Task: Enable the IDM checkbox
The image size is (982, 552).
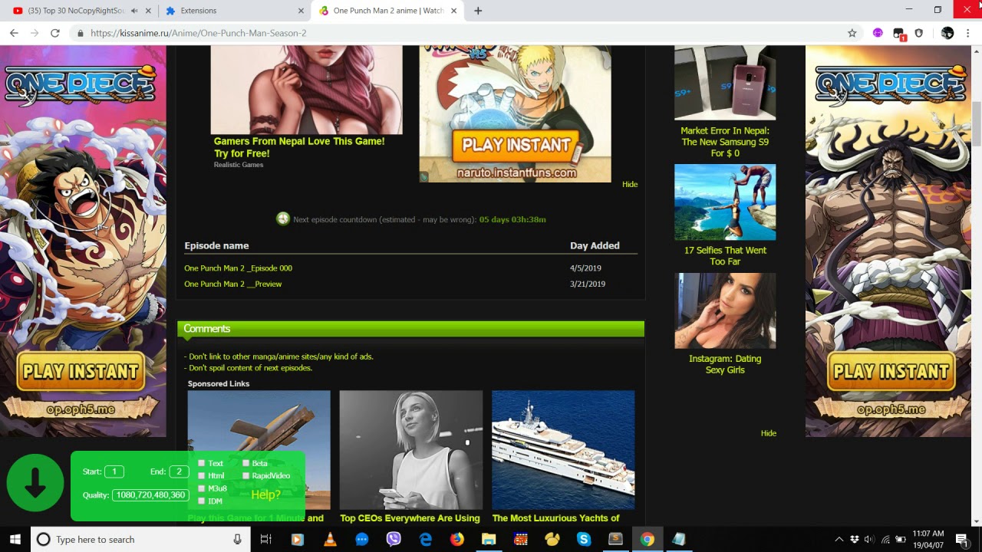Action: (x=202, y=501)
